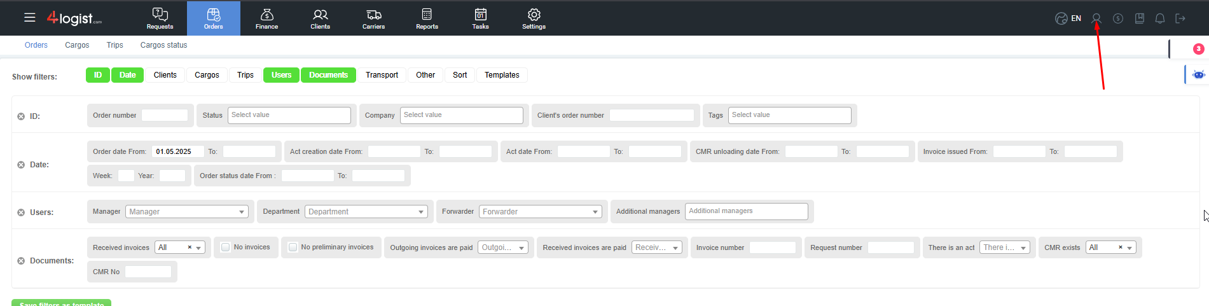Screen dimensions: 1209x306
Task: Go to Finance module icon
Action: pos(266,15)
